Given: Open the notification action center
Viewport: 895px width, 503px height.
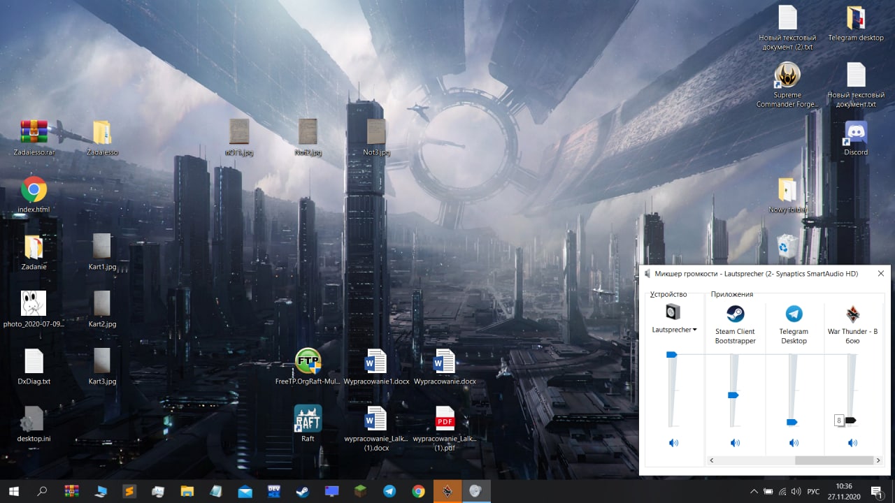Looking at the screenshot, I should (875, 492).
